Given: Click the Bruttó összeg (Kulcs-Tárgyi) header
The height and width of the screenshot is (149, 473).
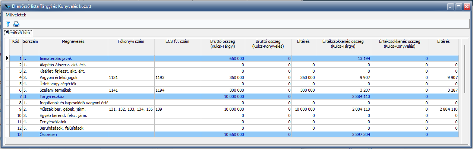Looking at the screenshot, I should coord(223,46).
